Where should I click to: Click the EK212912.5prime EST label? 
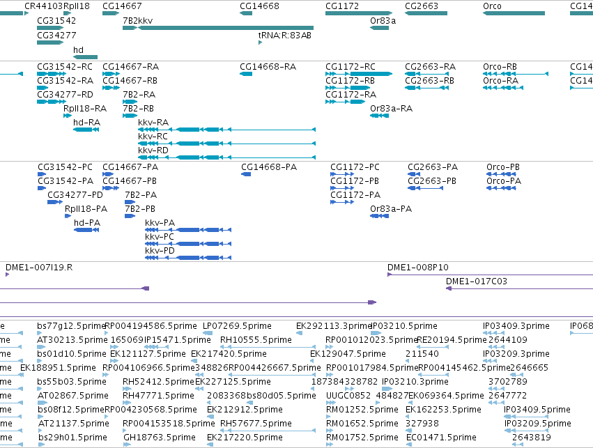(x=245, y=410)
